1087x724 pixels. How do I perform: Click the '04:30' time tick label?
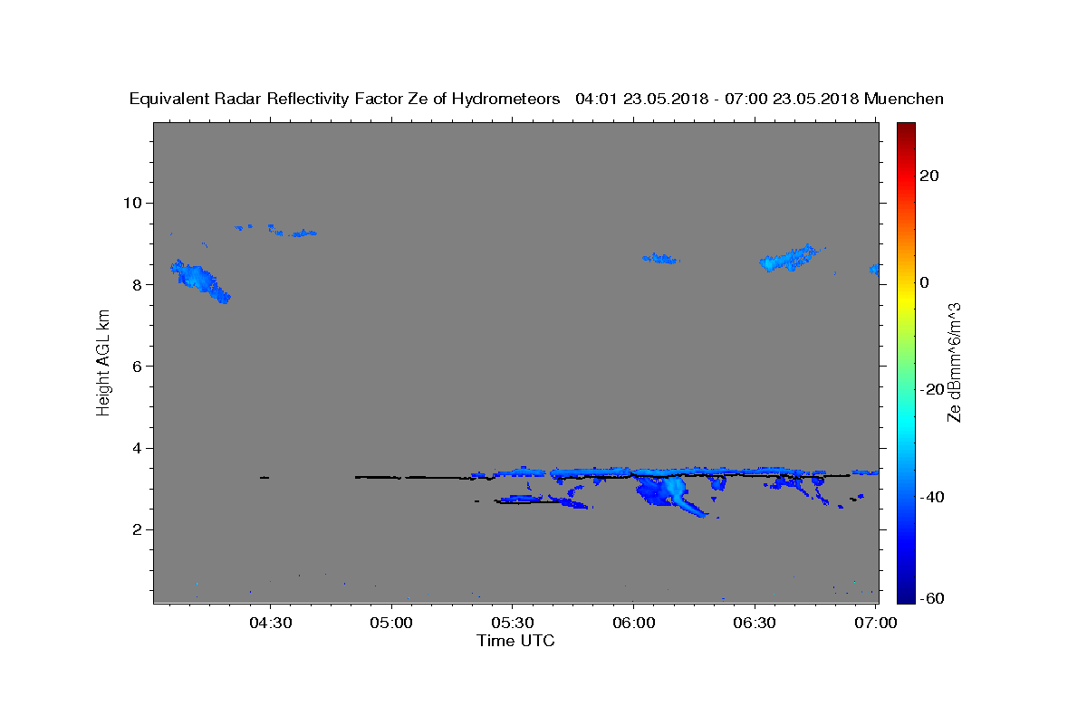click(x=270, y=624)
